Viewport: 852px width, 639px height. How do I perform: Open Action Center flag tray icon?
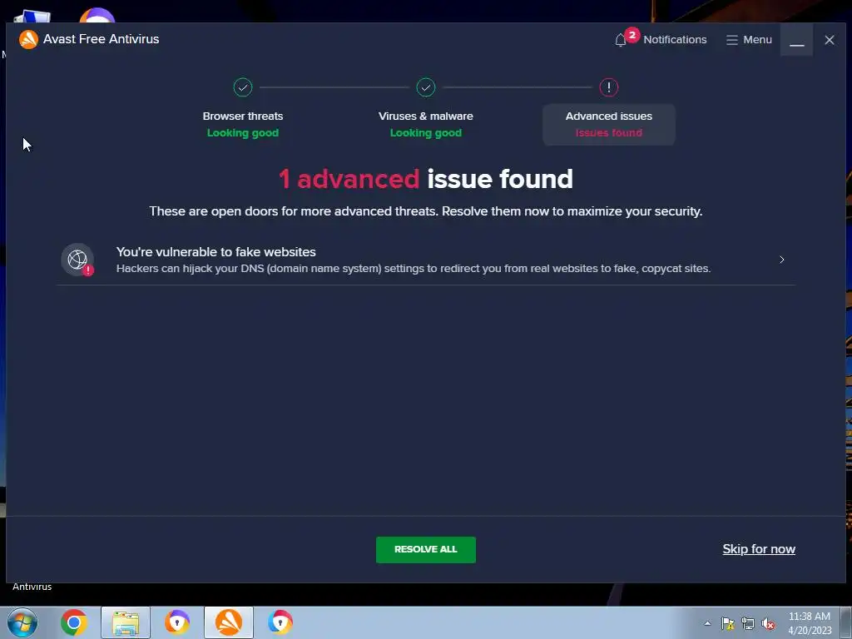pyautogui.click(x=727, y=623)
